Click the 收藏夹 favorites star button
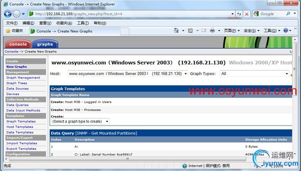The height and width of the screenshot is (171, 301). pos(15,31)
